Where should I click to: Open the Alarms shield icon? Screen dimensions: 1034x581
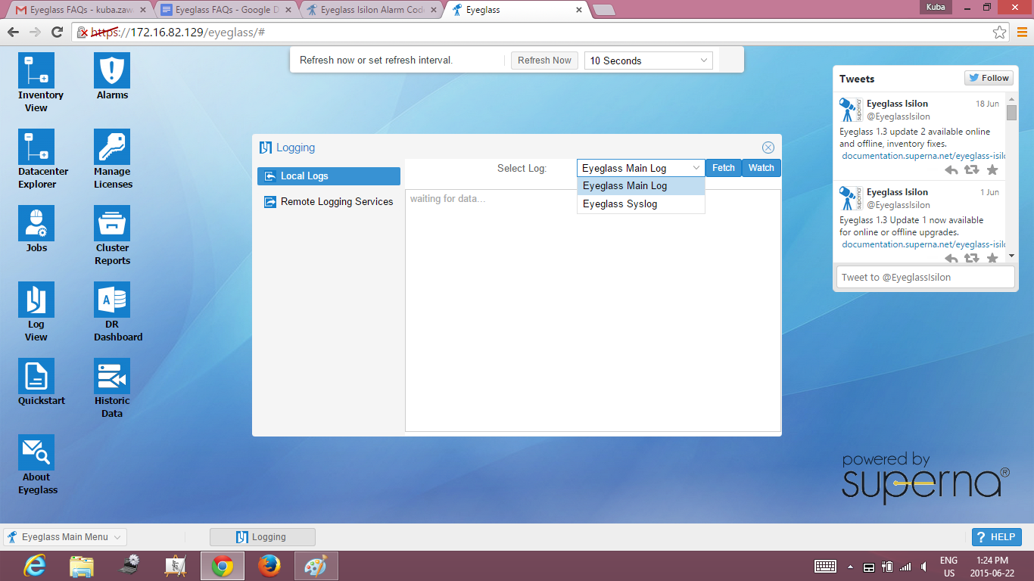(112, 70)
